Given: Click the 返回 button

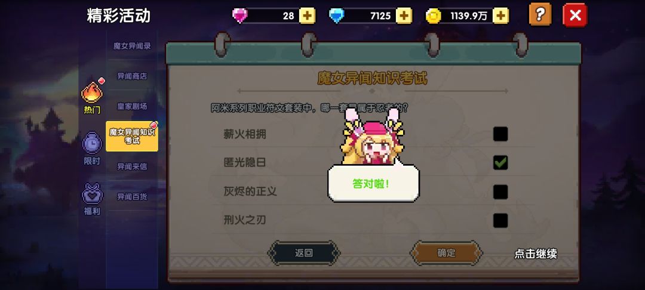Looking at the screenshot, I should tap(304, 252).
